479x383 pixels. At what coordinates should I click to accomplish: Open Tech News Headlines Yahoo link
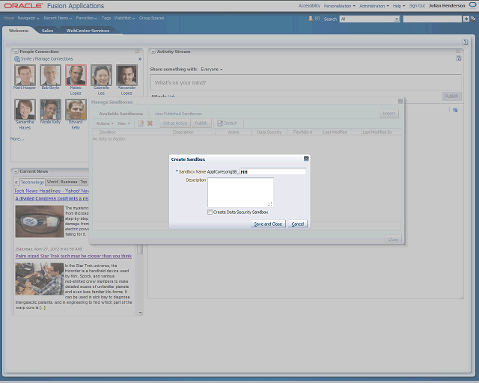point(52,191)
